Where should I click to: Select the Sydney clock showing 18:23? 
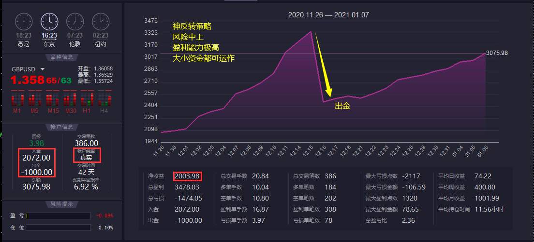(23, 22)
